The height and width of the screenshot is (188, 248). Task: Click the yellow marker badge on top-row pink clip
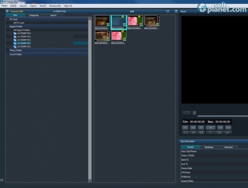point(139,16)
